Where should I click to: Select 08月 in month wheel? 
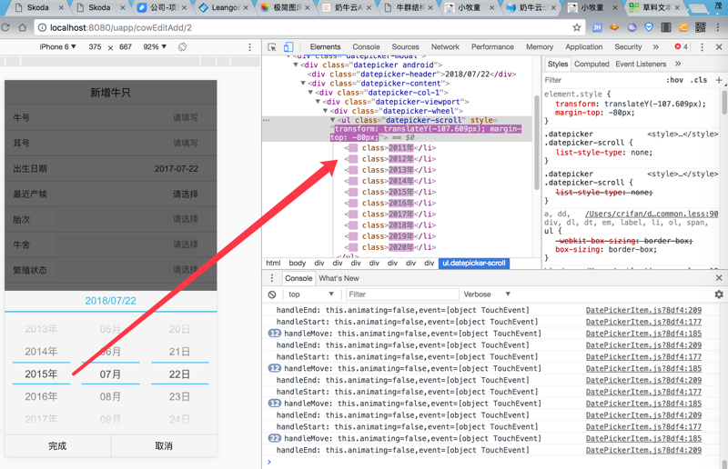click(110, 396)
